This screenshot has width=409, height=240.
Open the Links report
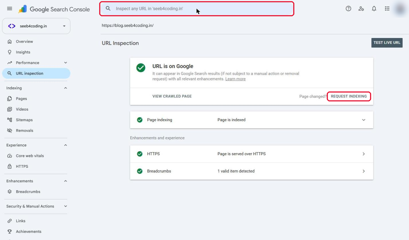(36, 221)
